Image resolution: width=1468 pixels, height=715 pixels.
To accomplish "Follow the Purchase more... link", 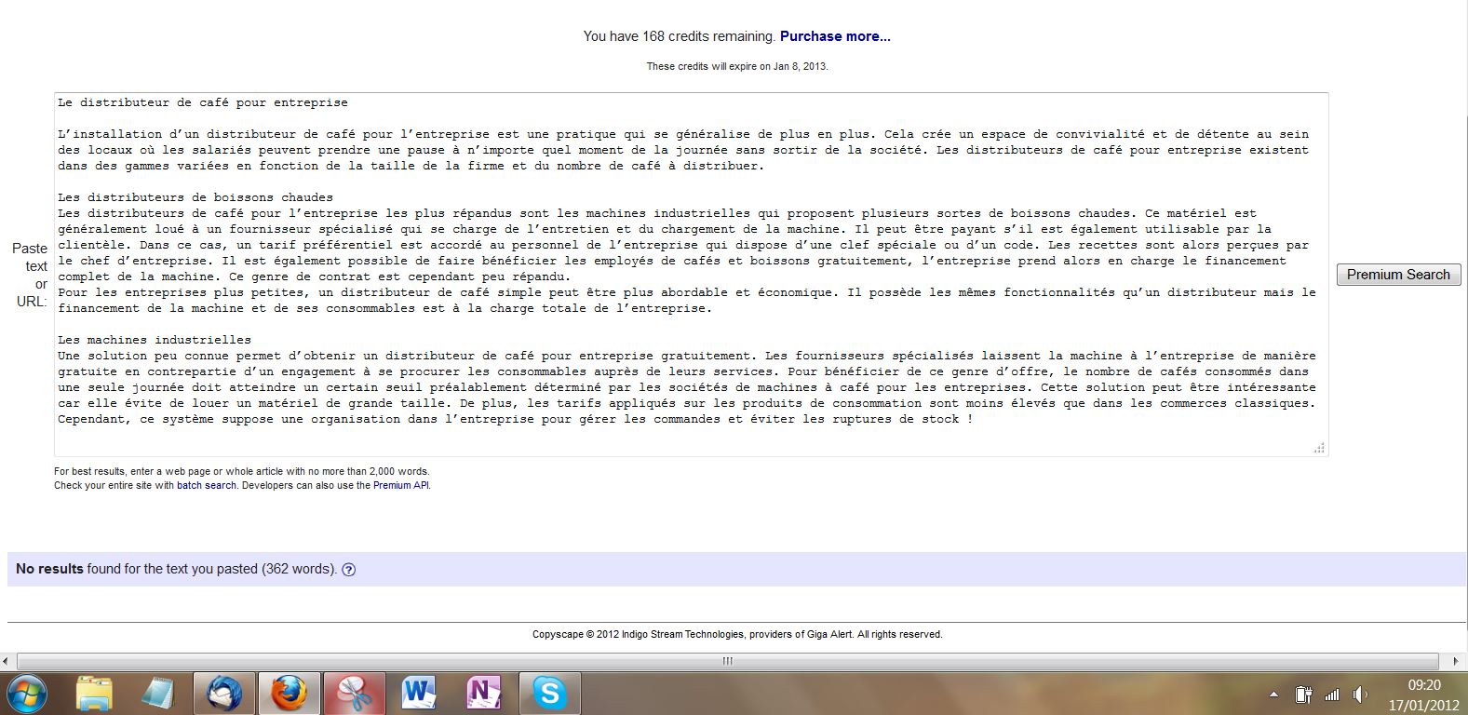I will pos(835,36).
